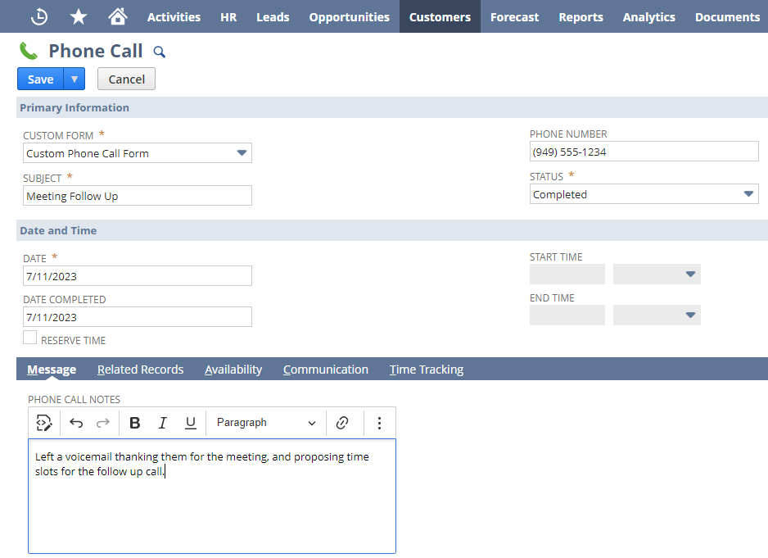This screenshot has height=558, width=768.
Task: Undo the last edit in notes
Action: [x=76, y=423]
